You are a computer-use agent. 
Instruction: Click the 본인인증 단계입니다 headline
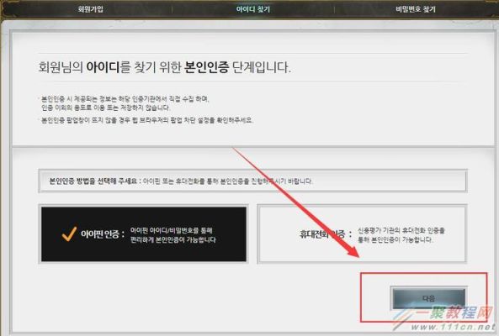click(x=165, y=67)
